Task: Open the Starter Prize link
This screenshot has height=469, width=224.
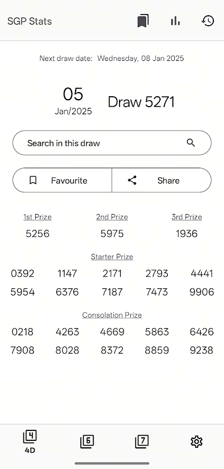Action: click(x=112, y=257)
